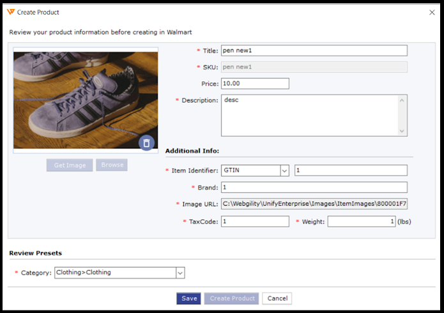Click the Browse button
This screenshot has height=313, width=444.
pos(112,165)
